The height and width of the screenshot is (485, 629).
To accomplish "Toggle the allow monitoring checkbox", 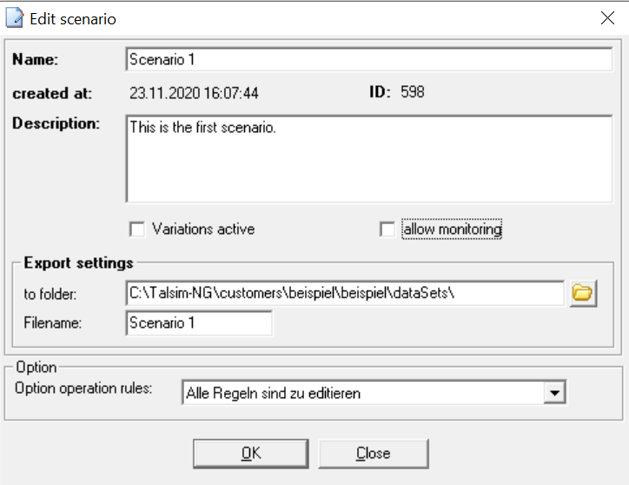I will tap(387, 229).
